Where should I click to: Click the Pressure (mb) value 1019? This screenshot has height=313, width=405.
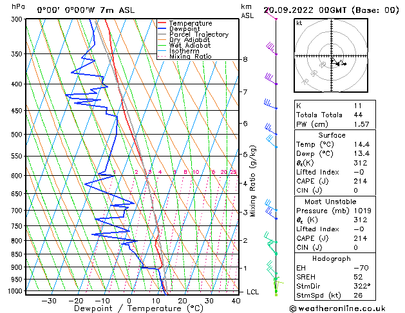363,211
